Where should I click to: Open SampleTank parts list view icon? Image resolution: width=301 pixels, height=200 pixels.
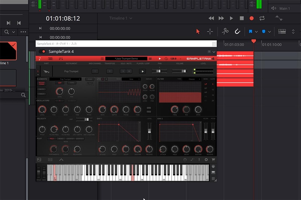pyautogui.click(x=50, y=59)
